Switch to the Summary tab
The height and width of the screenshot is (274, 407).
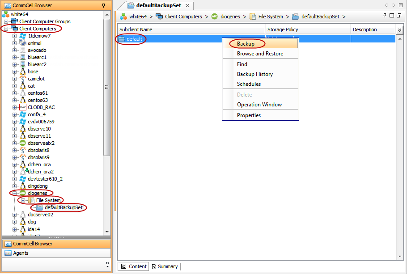(x=165, y=266)
